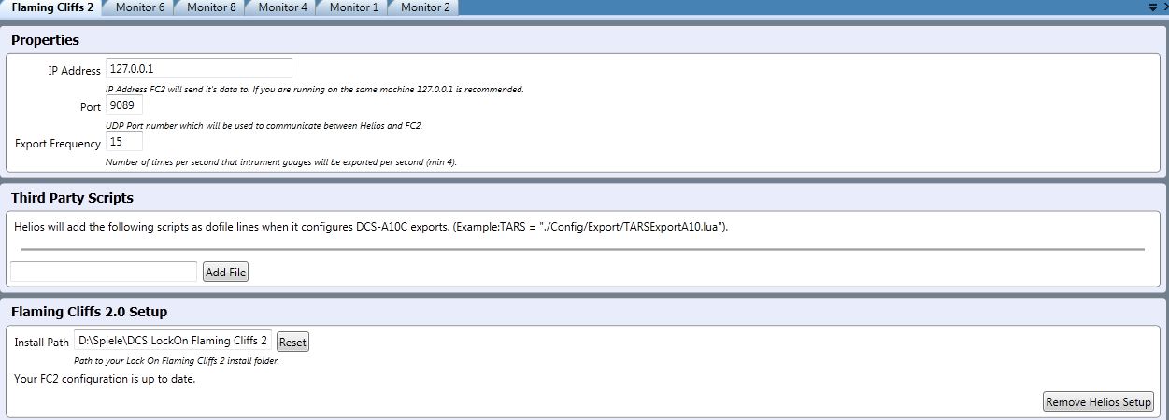Click the Add File button
This screenshot has height=420, width=1169.
click(x=225, y=272)
